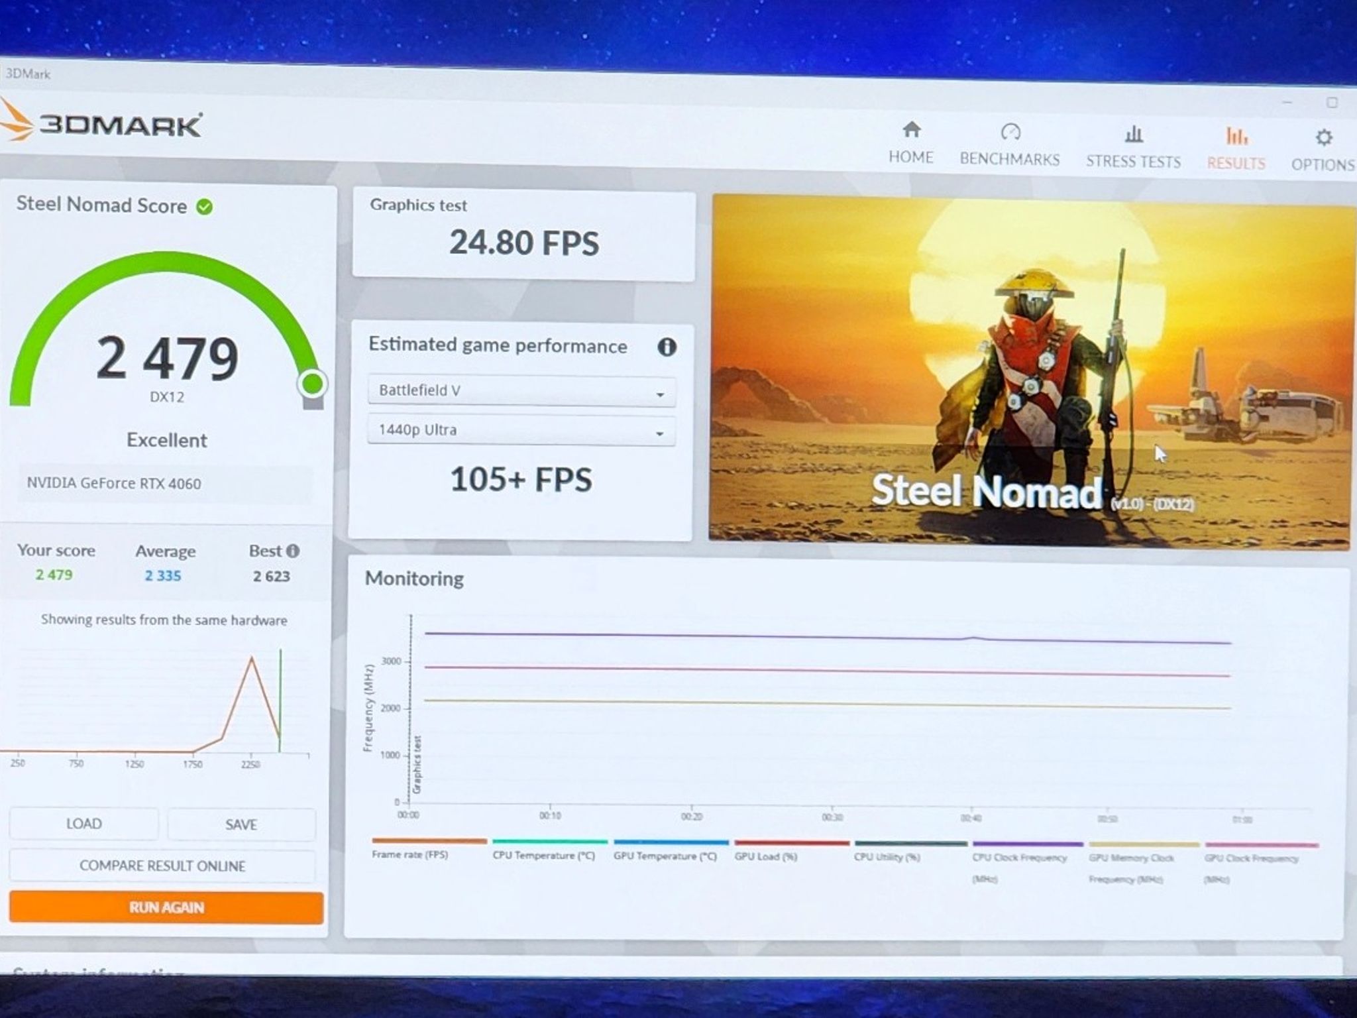Toggle CPU Clock Frequency legend item
The height and width of the screenshot is (1018, 1357).
[x=1027, y=862]
